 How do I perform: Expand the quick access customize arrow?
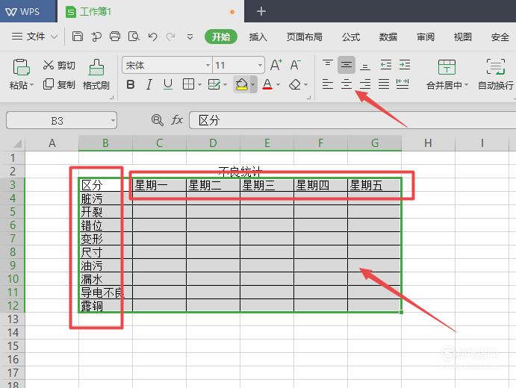[190, 37]
